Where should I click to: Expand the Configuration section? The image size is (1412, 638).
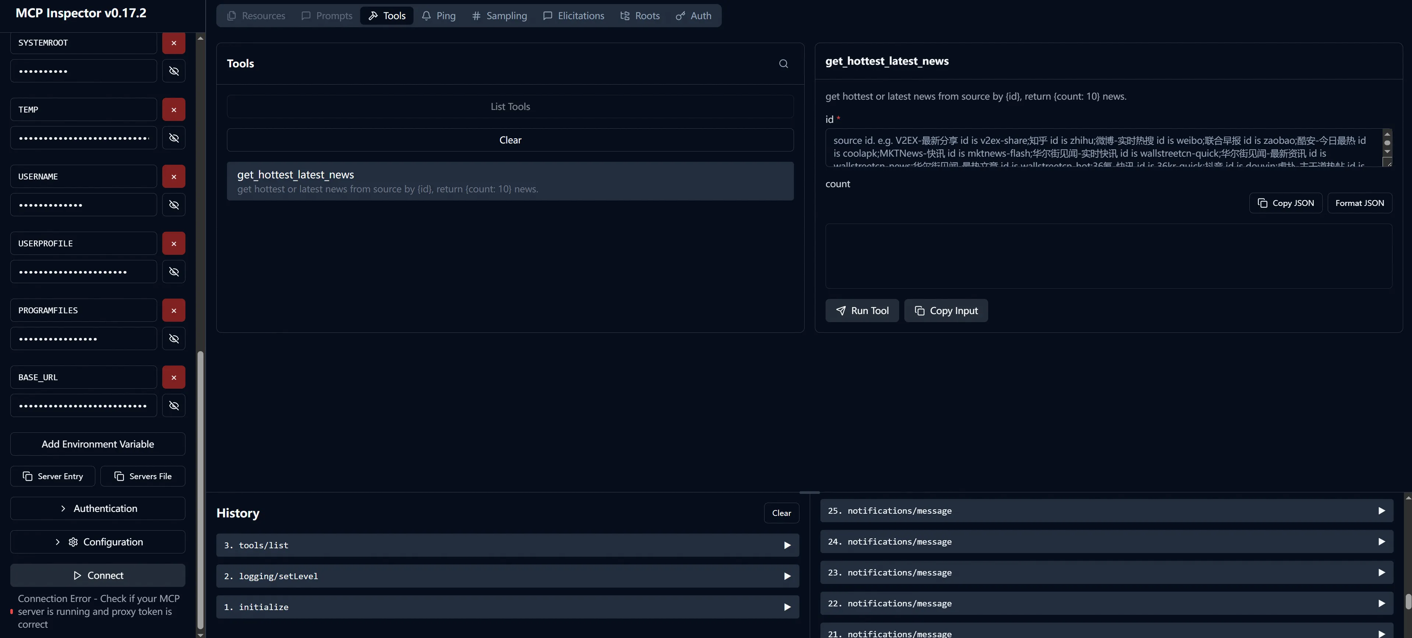pyautogui.click(x=97, y=542)
